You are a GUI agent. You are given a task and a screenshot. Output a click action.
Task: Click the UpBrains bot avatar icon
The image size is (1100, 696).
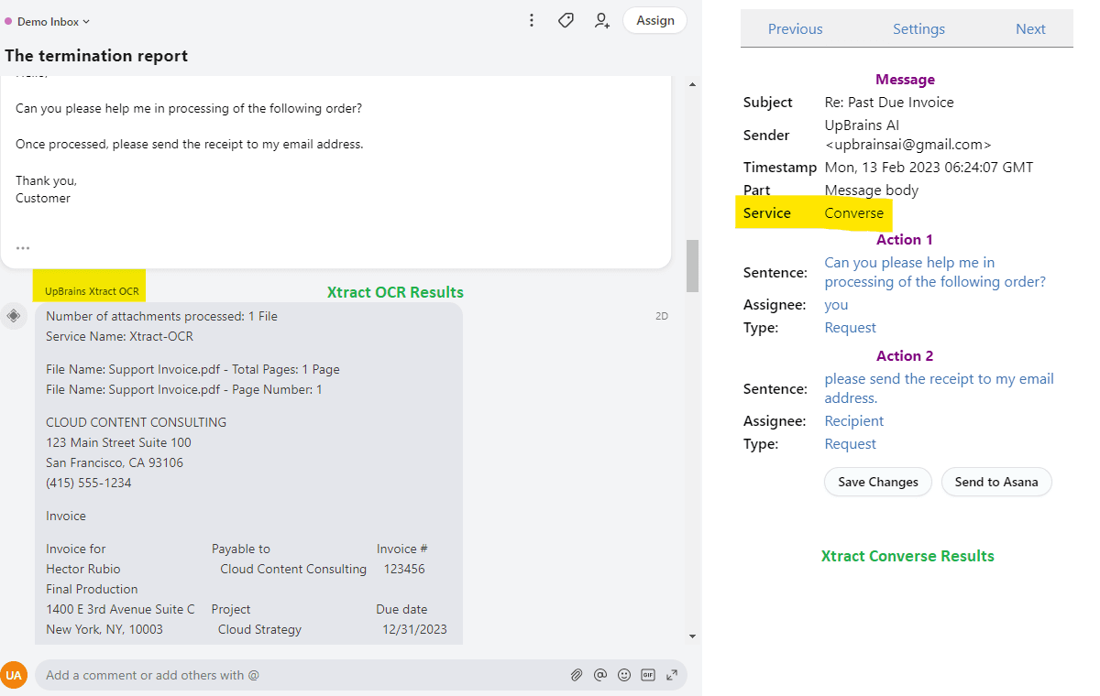pyautogui.click(x=14, y=316)
